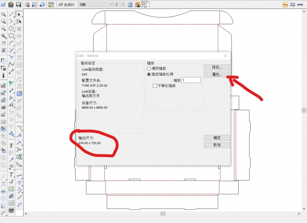Open 属性... properties button
Image resolution: width=307 pixels, height=223 pixels.
[x=217, y=74]
